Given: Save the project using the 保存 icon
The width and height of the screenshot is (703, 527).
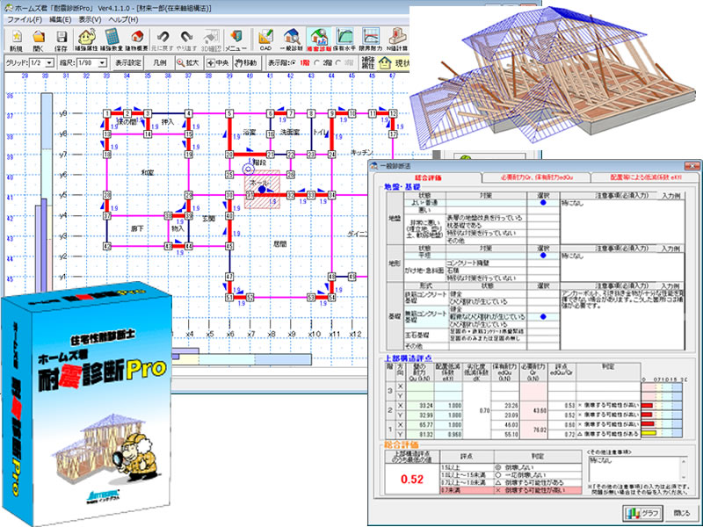Looking at the screenshot, I should click(63, 40).
